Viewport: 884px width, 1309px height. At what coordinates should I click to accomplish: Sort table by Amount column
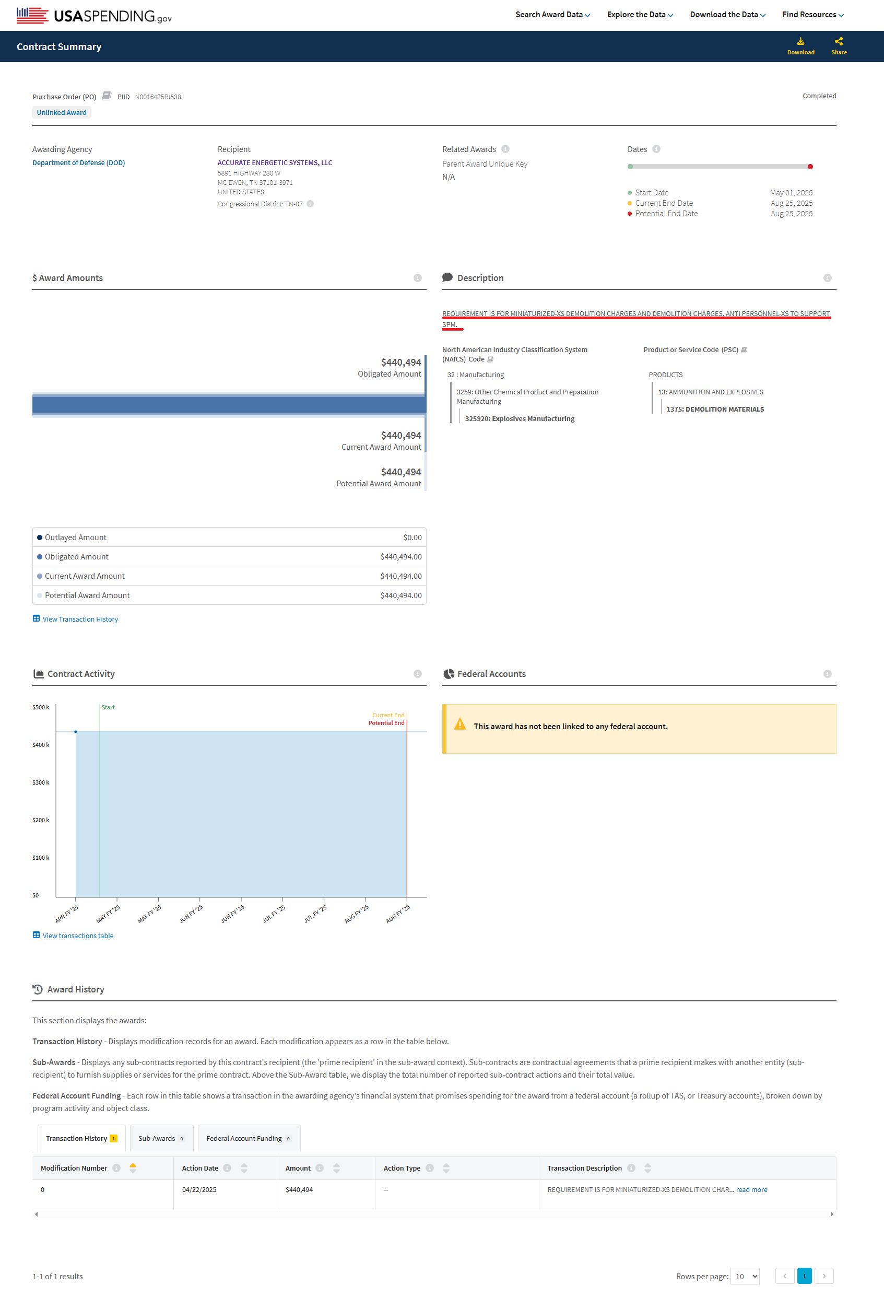coord(336,1168)
